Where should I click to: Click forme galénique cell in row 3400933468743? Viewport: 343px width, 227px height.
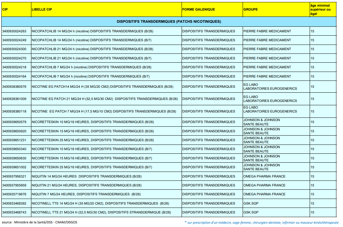pyautogui.click(x=209, y=212)
